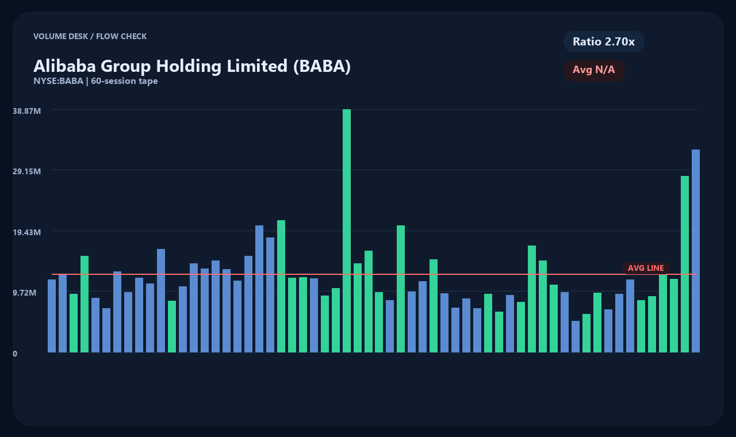
Task: Select the AVG LINE label
Action: tap(646, 268)
